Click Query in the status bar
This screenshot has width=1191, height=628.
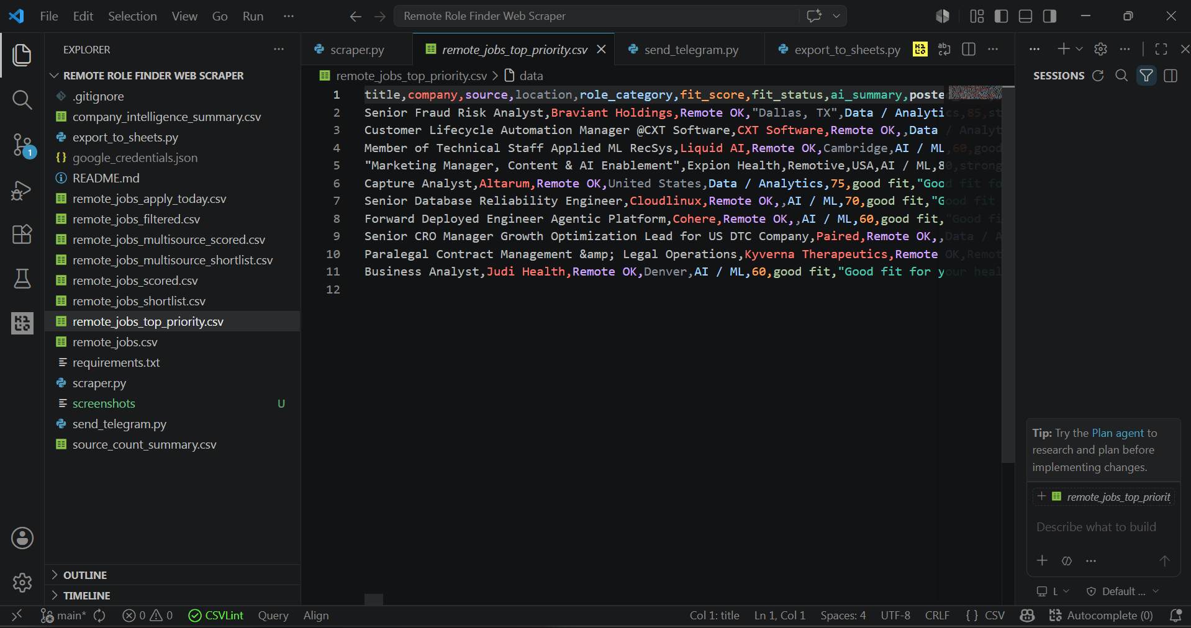coord(273,616)
